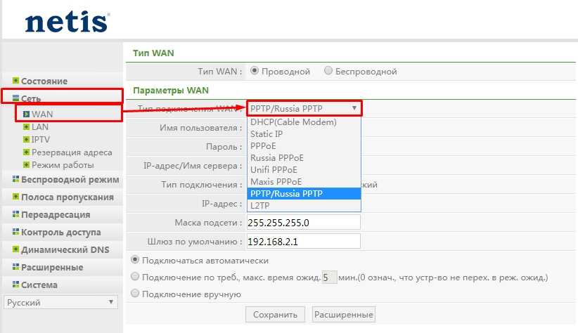Collapse the connection type dropdown arrow

[354, 108]
